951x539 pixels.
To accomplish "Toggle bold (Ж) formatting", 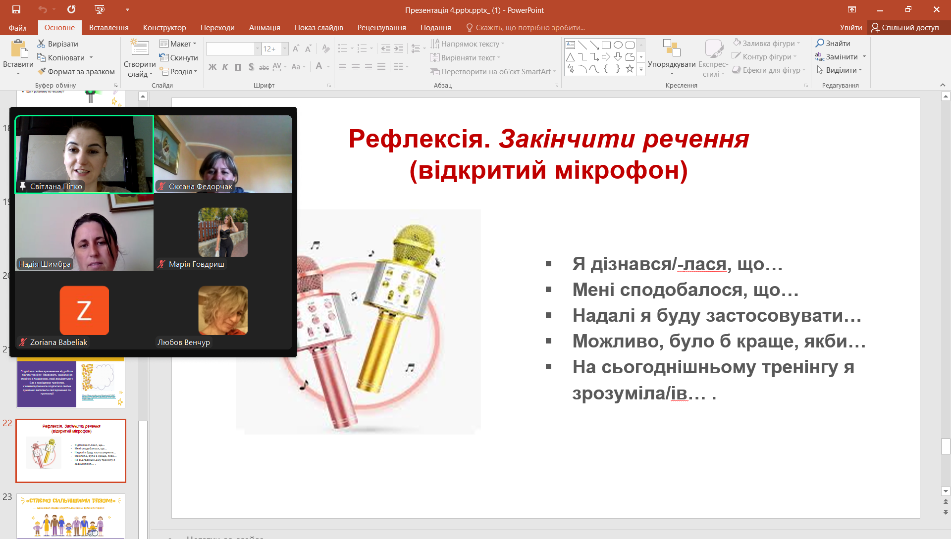I will coord(212,67).
